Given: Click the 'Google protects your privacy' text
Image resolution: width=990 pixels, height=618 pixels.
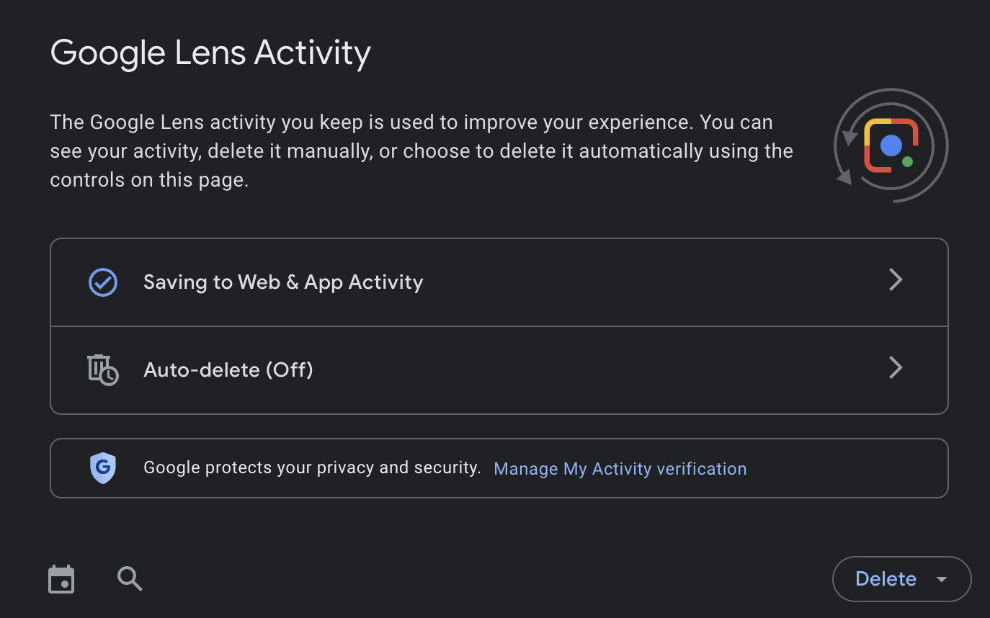Looking at the screenshot, I should point(312,468).
